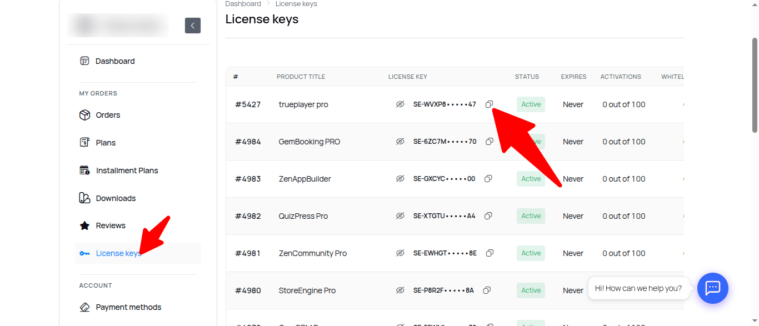Unhide the ZenCommunity Pro license key
This screenshot has width=759, height=326.
[x=400, y=253]
